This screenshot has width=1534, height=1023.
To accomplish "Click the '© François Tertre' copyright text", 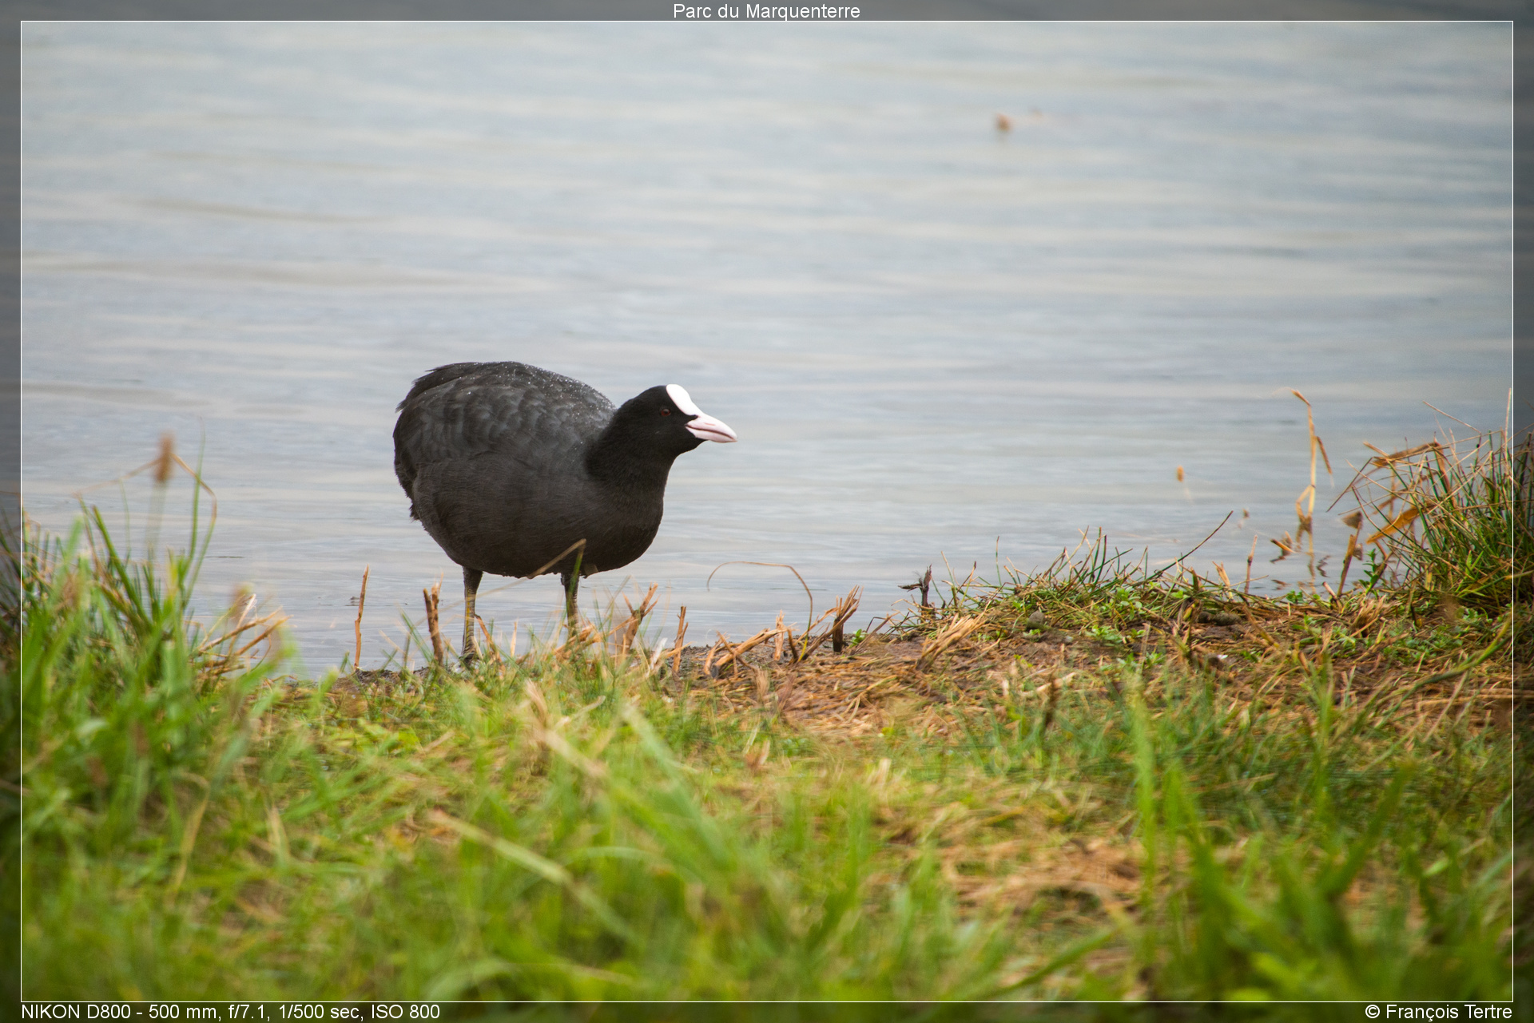I will [x=1438, y=1012].
